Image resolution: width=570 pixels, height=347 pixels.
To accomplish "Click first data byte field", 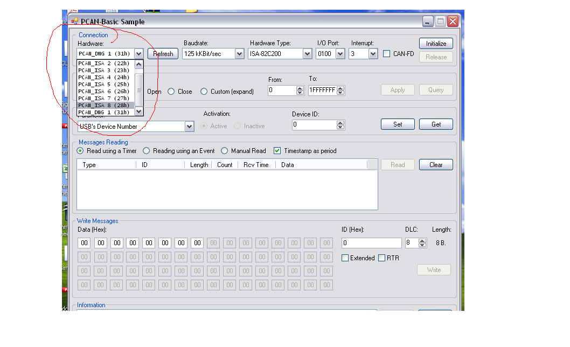I will [x=85, y=243].
